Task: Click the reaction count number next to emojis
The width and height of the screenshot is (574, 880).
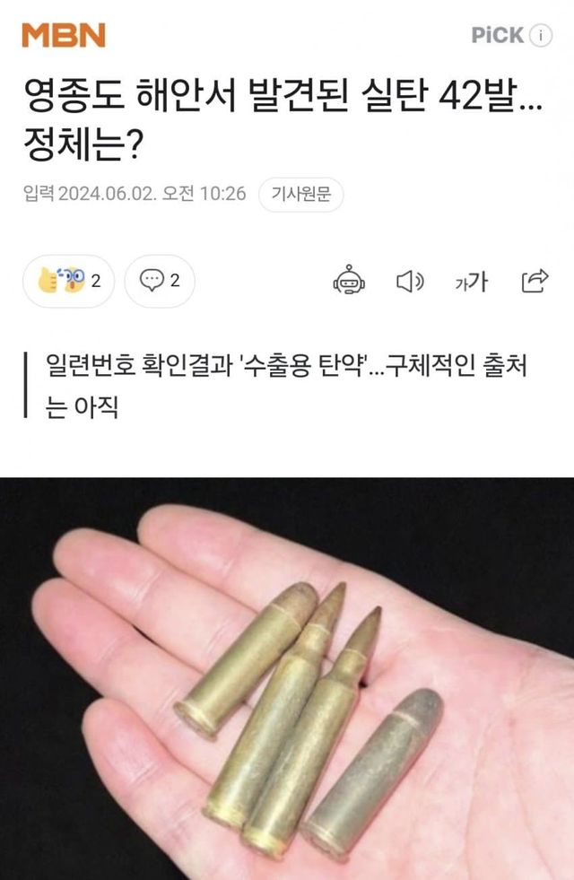Action: pyautogui.click(x=96, y=281)
